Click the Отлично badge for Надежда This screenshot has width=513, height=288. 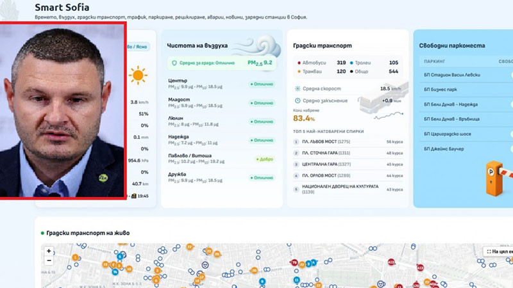(262, 140)
